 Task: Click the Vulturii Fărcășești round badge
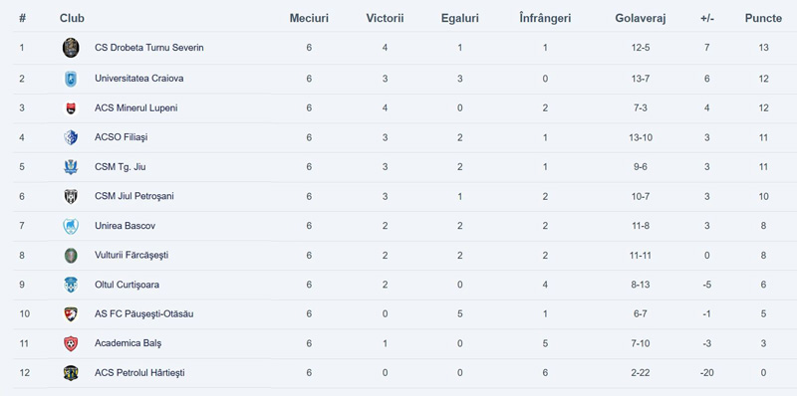click(x=71, y=256)
